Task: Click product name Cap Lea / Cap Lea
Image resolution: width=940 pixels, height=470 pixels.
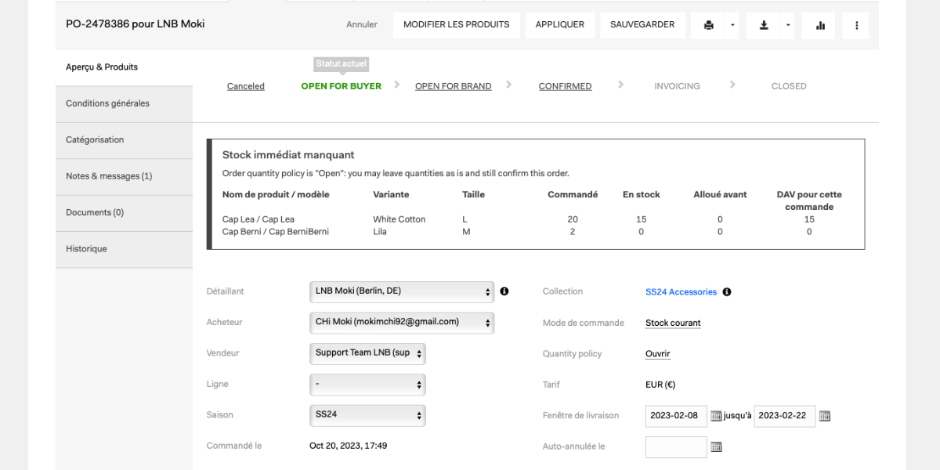Action: [258, 219]
